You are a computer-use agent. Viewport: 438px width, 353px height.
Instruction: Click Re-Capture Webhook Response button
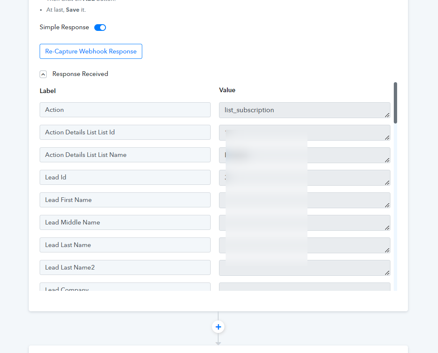pos(91,51)
